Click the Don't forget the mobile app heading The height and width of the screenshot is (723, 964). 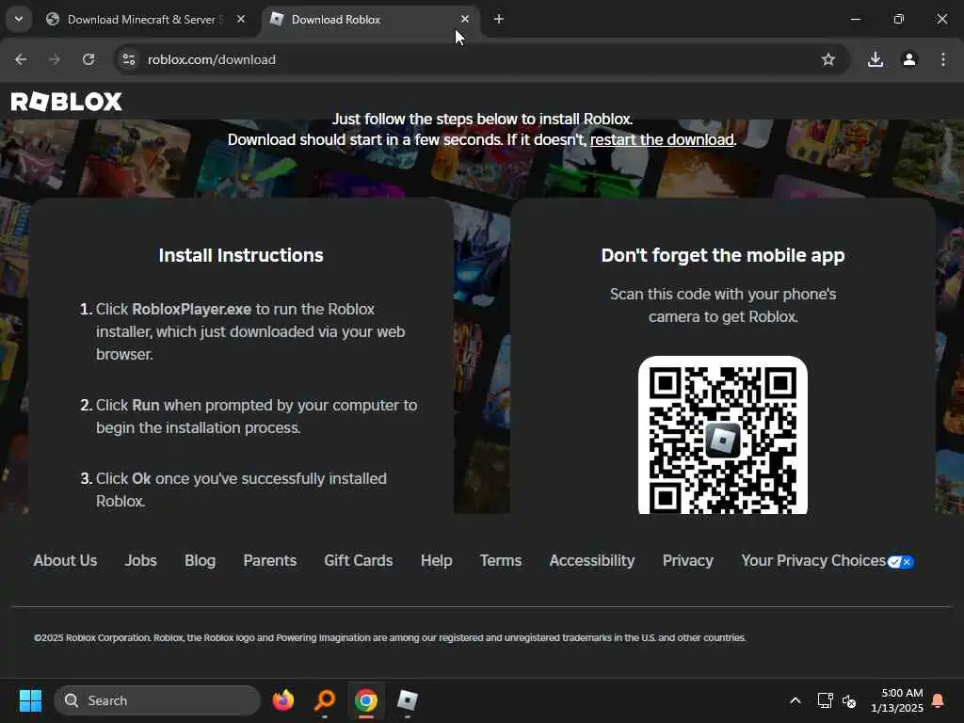pos(723,255)
